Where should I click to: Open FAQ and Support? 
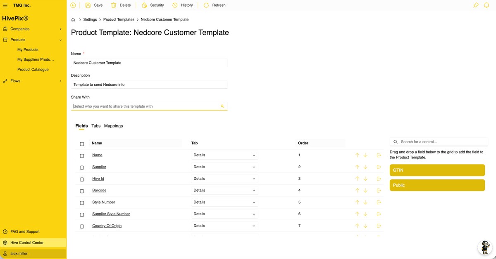coord(25,232)
